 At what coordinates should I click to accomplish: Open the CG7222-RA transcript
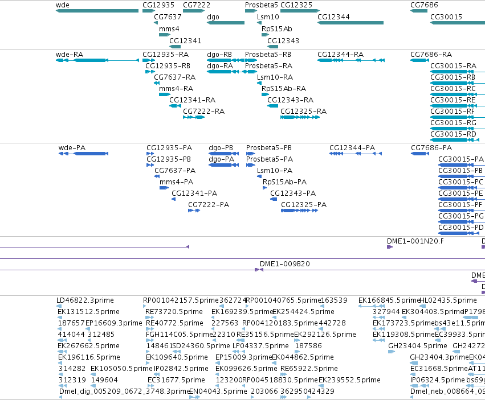(x=194, y=117)
